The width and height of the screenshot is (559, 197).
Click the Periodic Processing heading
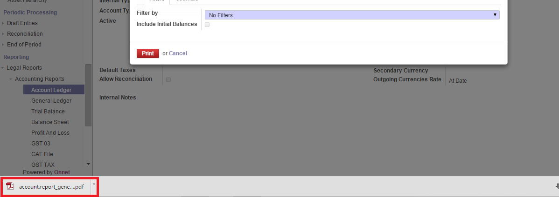30,13
